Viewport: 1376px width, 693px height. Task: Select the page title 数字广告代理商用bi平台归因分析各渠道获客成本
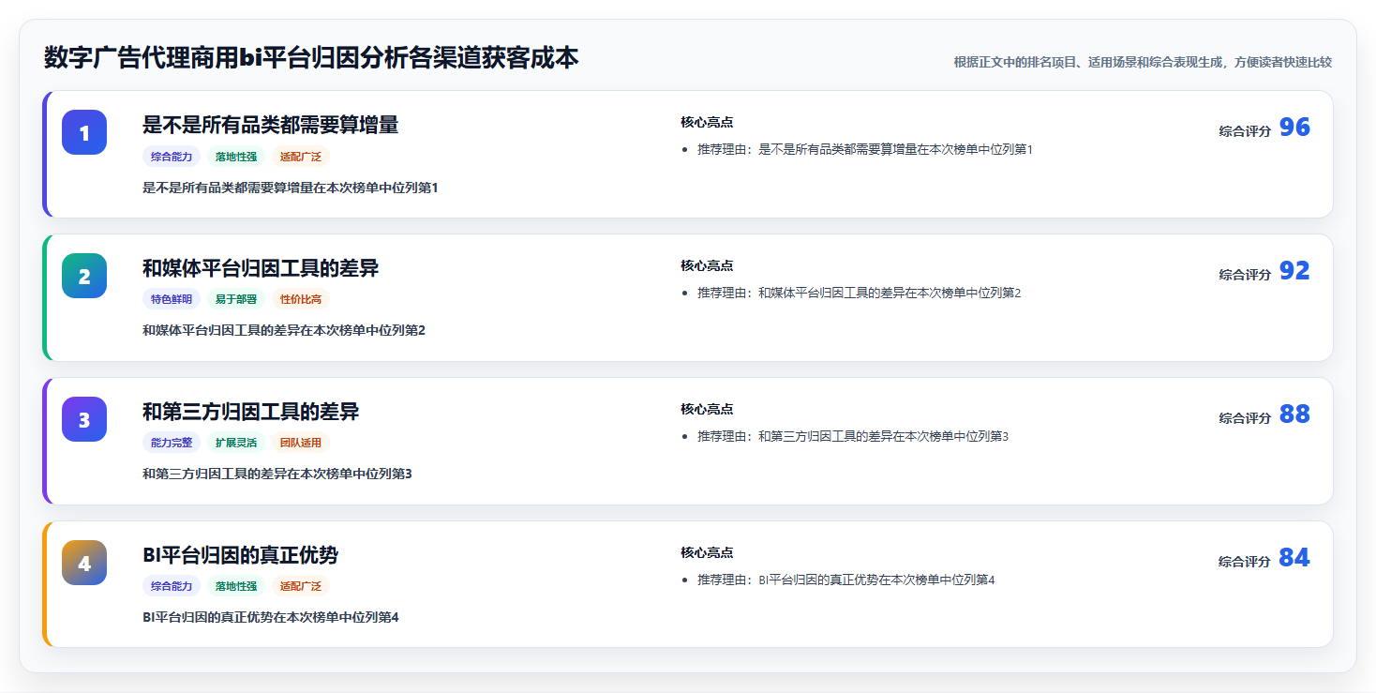tap(311, 58)
